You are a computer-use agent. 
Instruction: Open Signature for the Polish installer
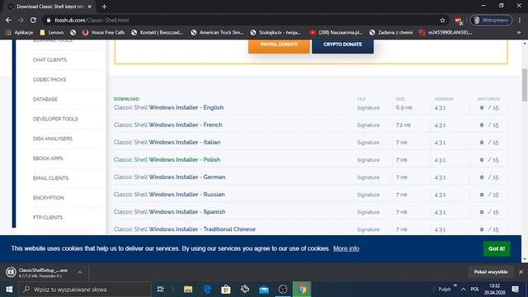[368, 160]
